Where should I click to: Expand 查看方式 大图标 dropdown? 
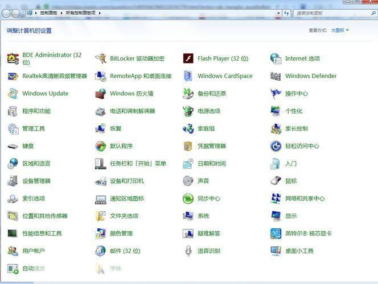pos(340,30)
